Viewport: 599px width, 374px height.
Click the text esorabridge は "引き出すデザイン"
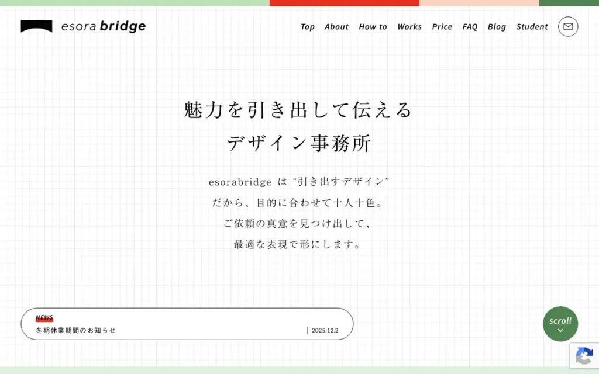pos(299,182)
